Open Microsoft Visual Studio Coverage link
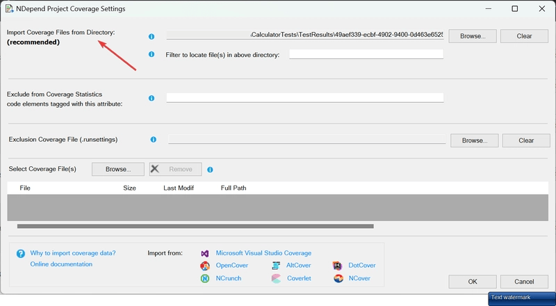Screen dimensions: 556x306 click(x=263, y=253)
